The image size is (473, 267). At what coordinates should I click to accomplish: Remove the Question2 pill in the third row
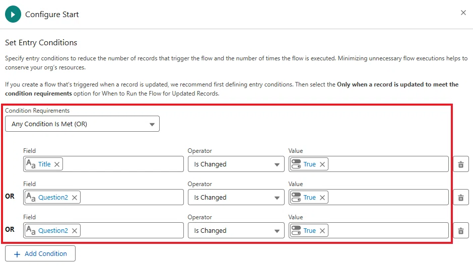pyautogui.click(x=75, y=231)
